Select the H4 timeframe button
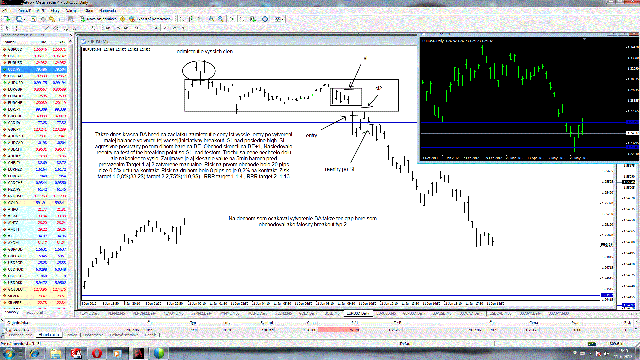 coord(155,28)
